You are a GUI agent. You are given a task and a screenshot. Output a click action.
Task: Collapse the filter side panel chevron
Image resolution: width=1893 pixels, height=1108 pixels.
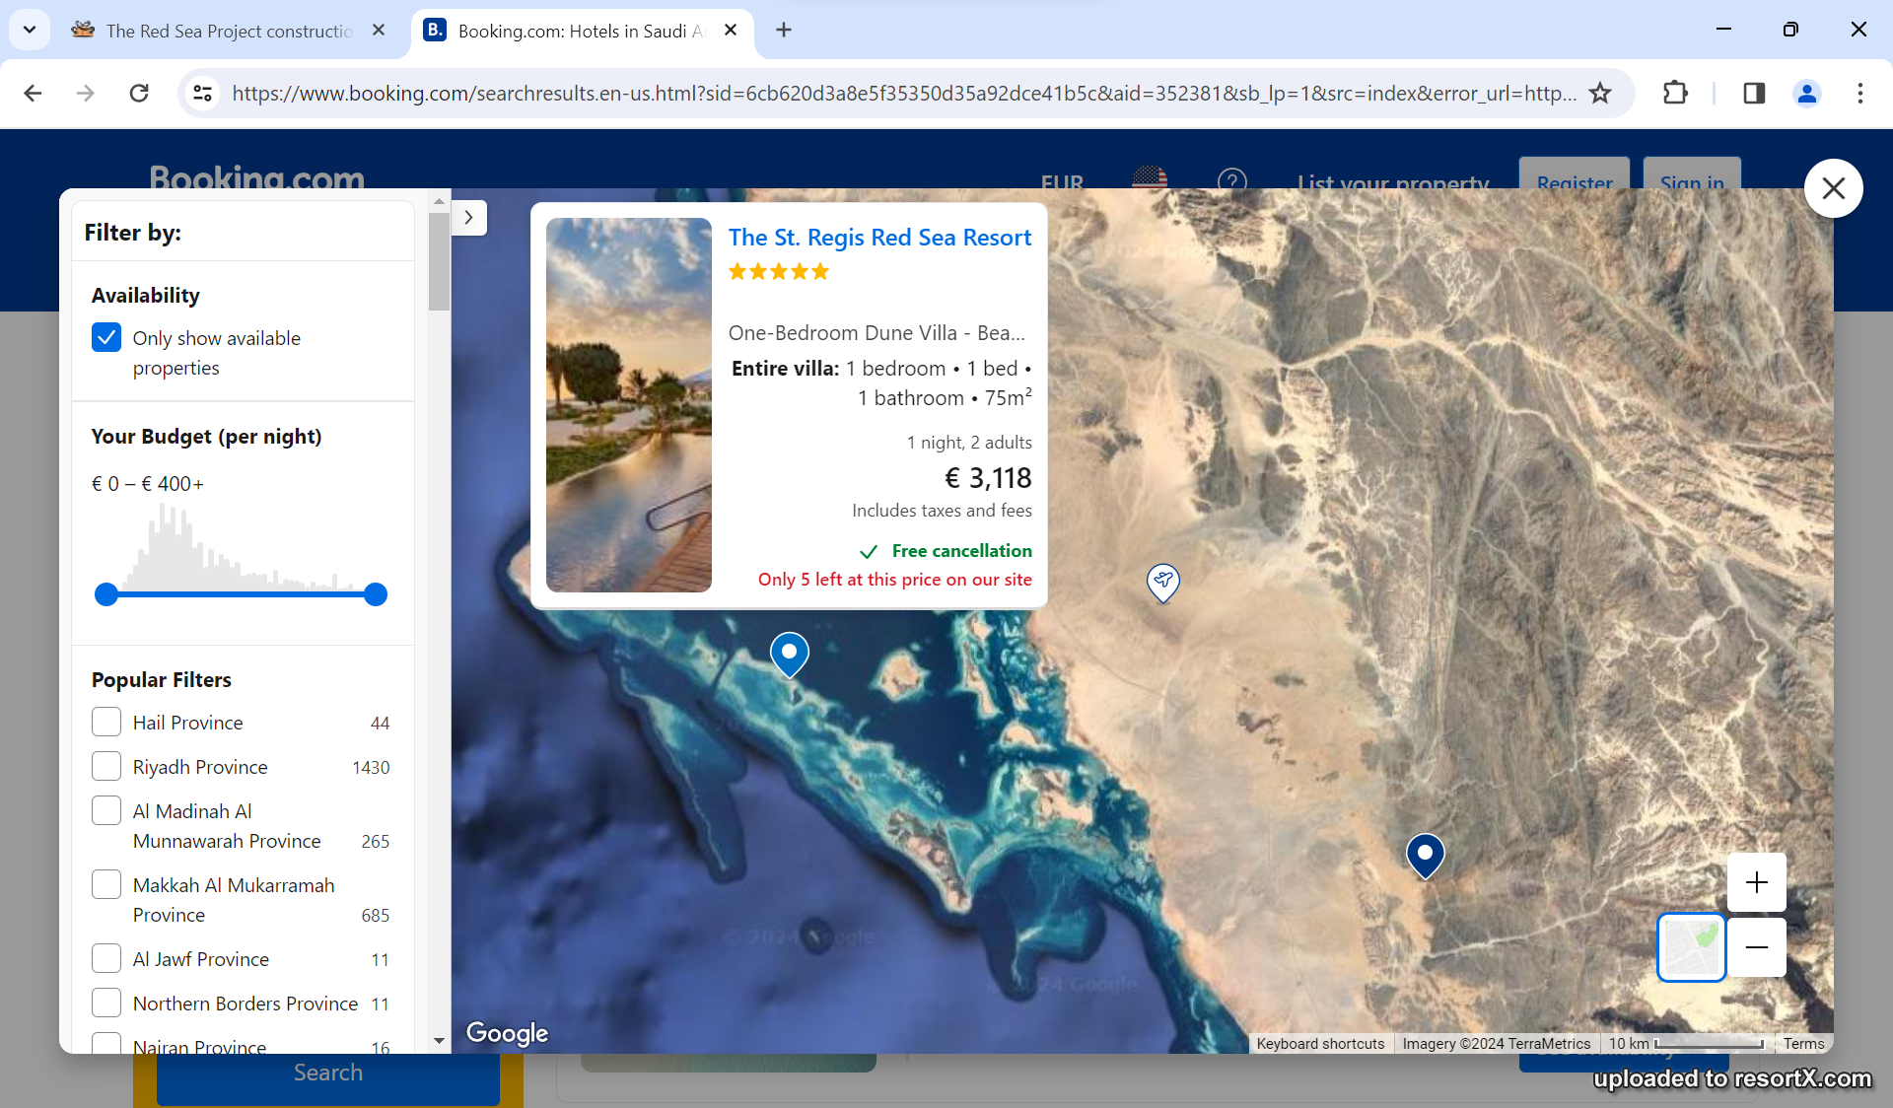pyautogui.click(x=469, y=217)
